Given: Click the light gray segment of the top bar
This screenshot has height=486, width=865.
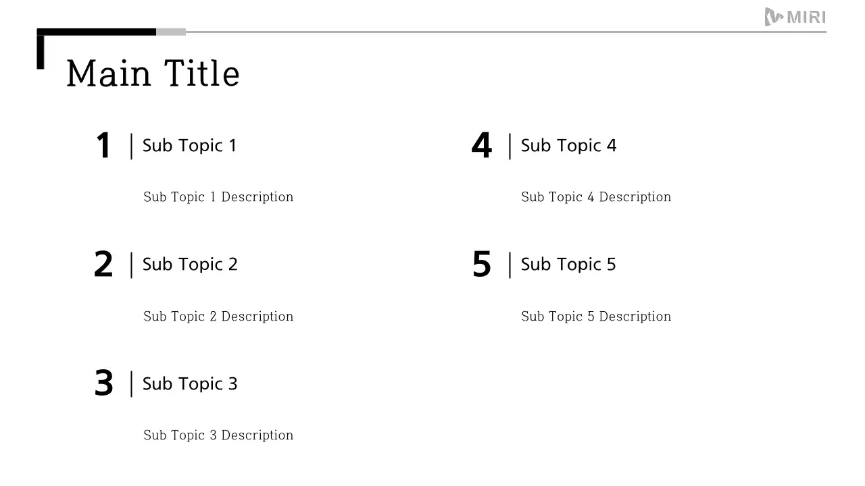Looking at the screenshot, I should (x=171, y=32).
